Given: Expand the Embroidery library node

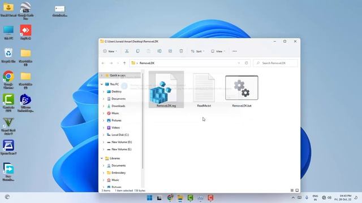Looking at the screenshot, I should (x=104, y=173).
